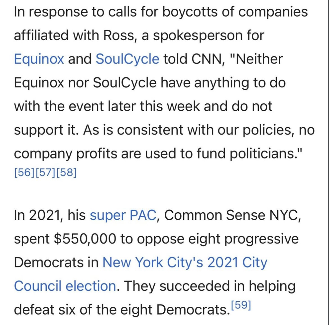Jump to citation reference [57]
Screen dimensions: 329x325
coord(46,173)
